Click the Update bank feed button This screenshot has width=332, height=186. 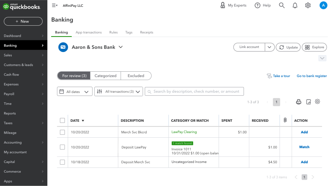pyautogui.click(x=288, y=47)
